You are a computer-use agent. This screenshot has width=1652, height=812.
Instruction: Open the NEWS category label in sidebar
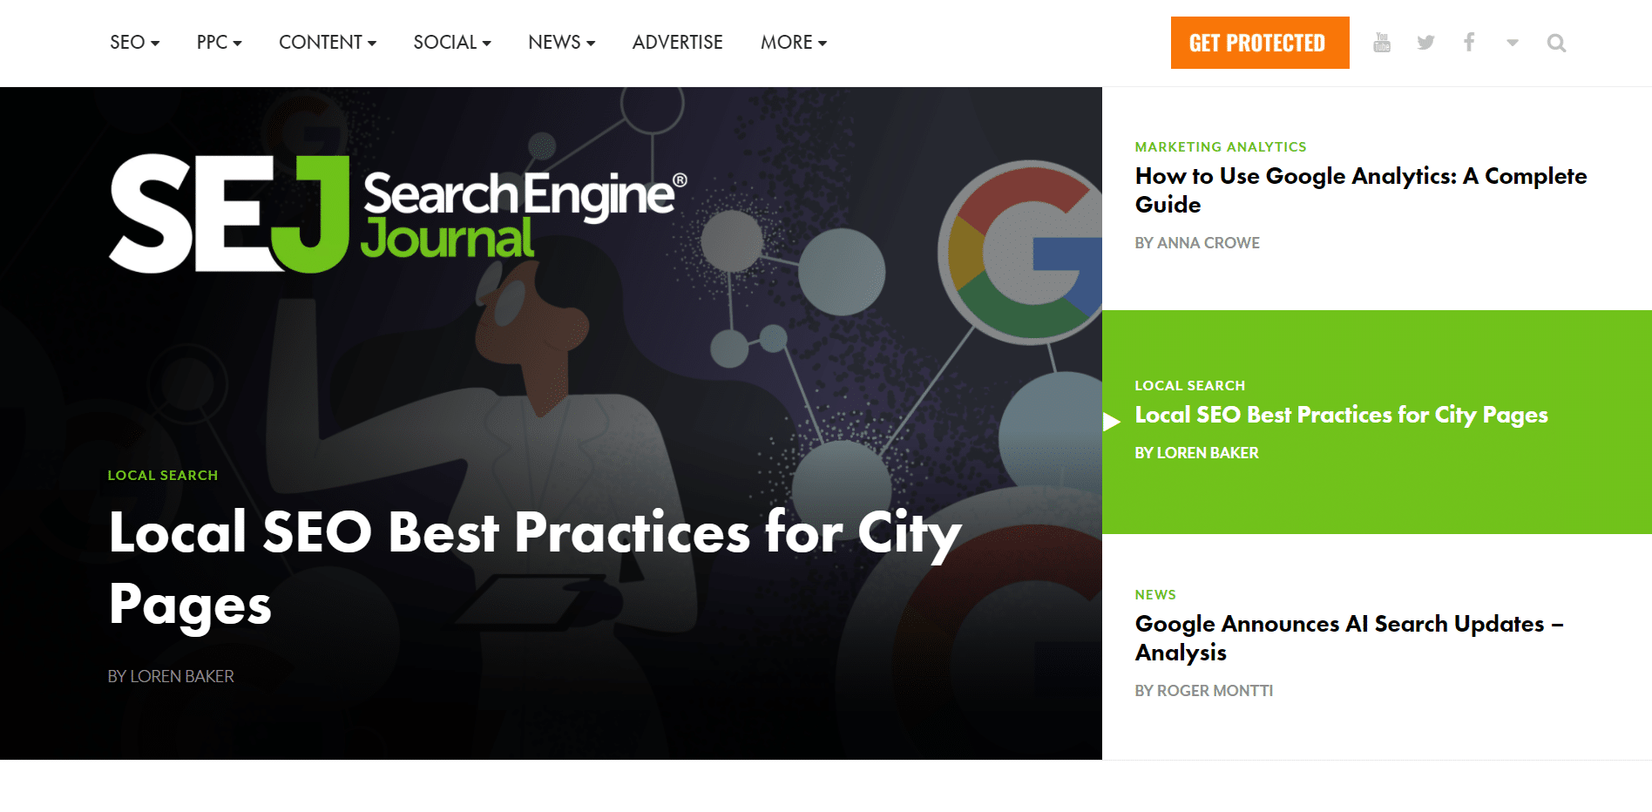click(1155, 595)
